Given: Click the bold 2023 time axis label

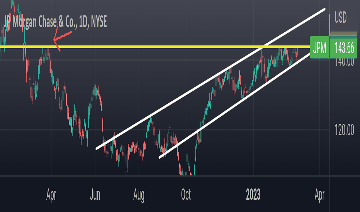Looking at the screenshot, I should (x=253, y=195).
